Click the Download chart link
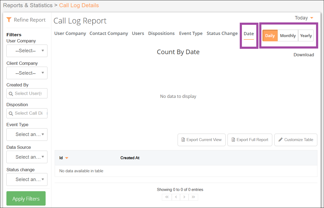Image resolution: width=324 pixels, height=208 pixels. (x=304, y=55)
